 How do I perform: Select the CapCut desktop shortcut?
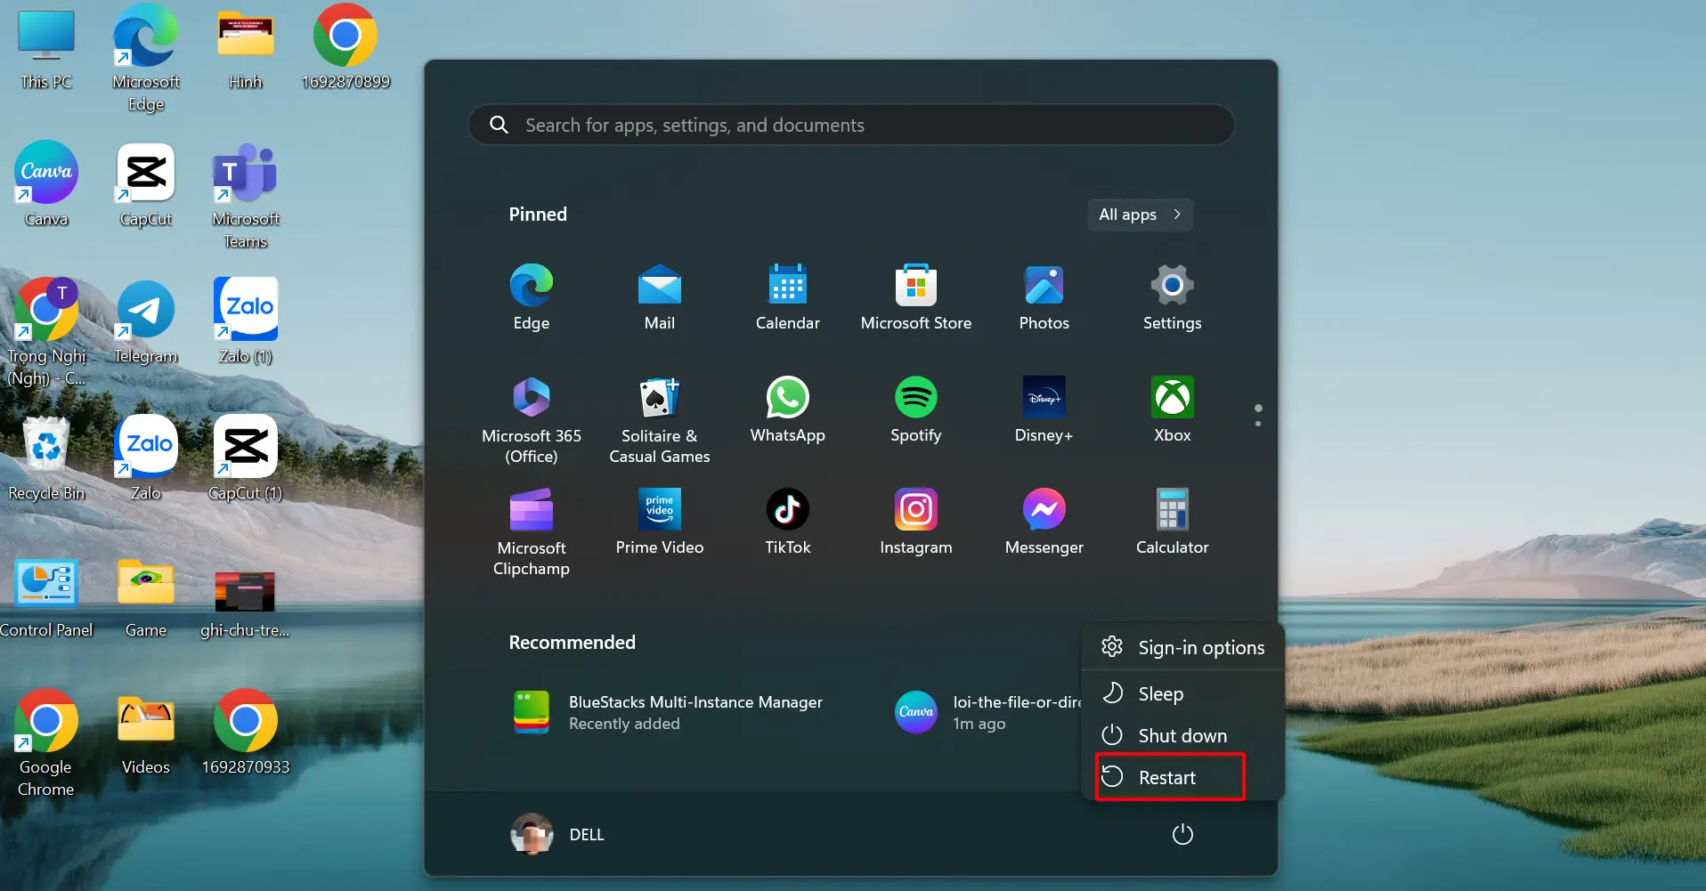[146, 183]
